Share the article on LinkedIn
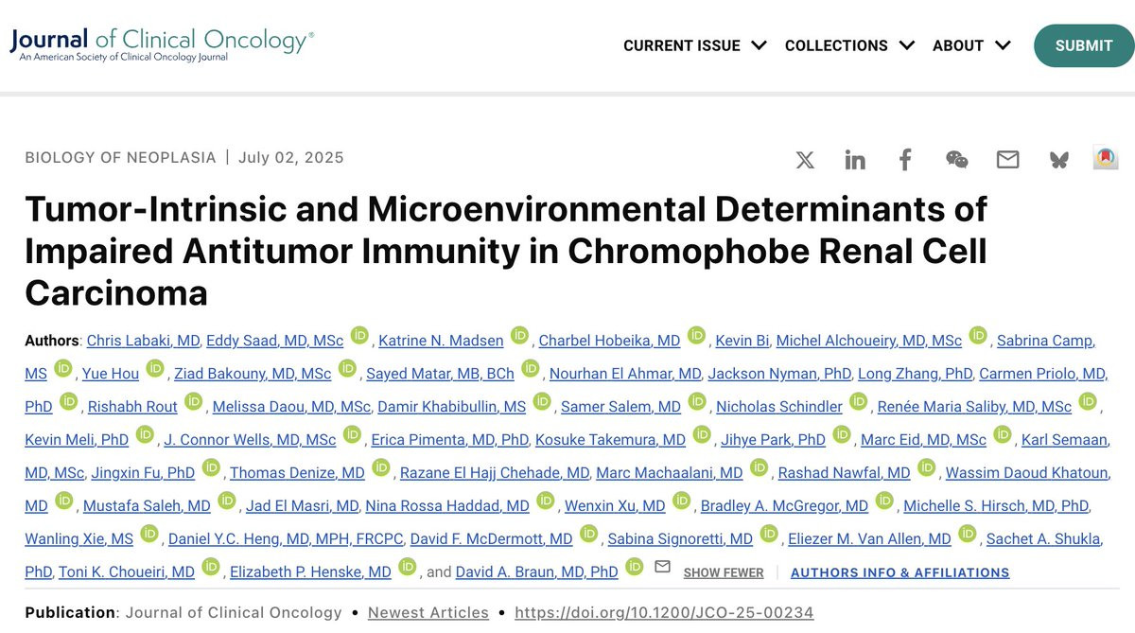 pos(855,160)
